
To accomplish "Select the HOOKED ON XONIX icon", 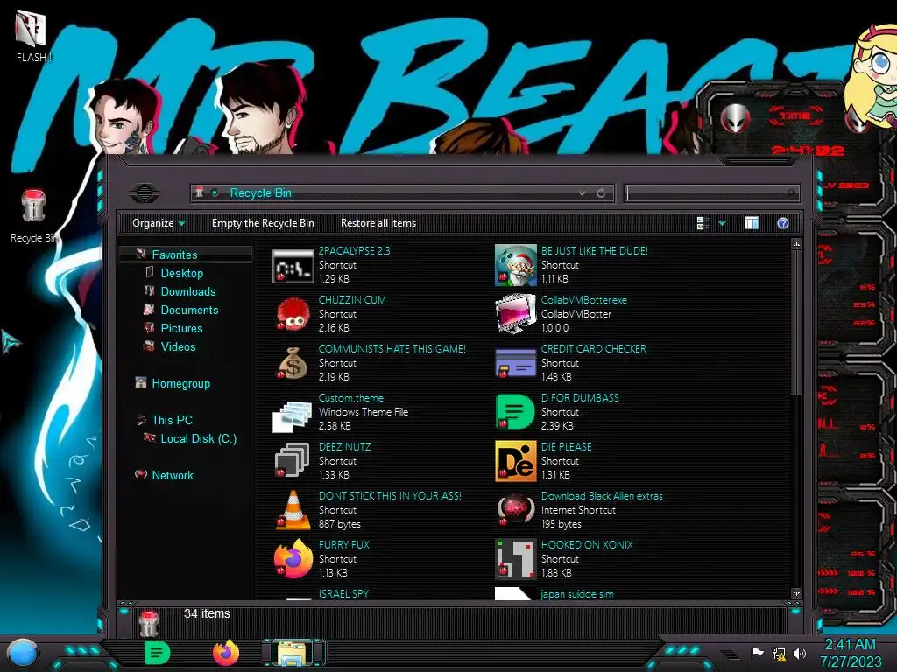I will (x=515, y=559).
